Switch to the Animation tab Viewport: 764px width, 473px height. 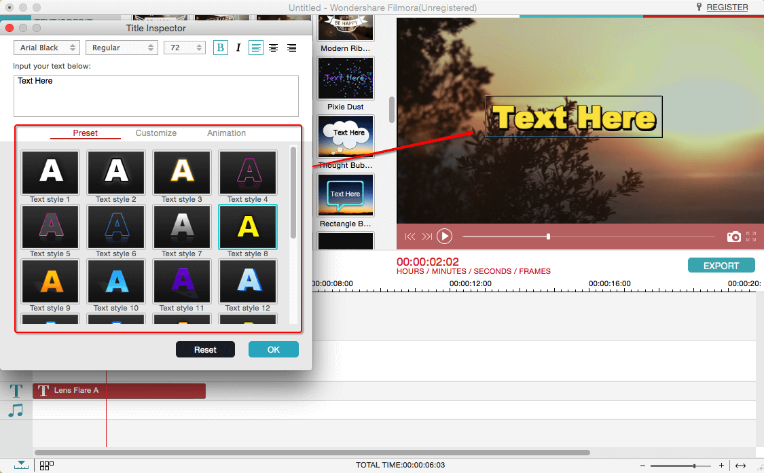coord(226,133)
